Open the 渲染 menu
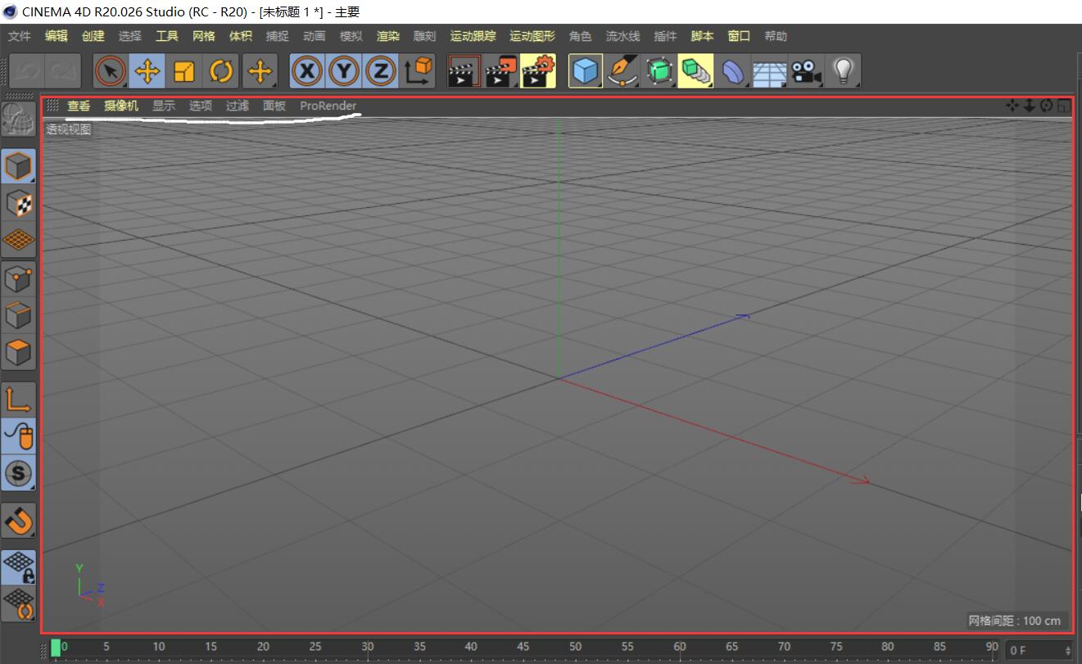The image size is (1082, 664). click(x=388, y=36)
